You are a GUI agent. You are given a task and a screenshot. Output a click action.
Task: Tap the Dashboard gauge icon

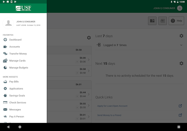(x=5, y=40)
